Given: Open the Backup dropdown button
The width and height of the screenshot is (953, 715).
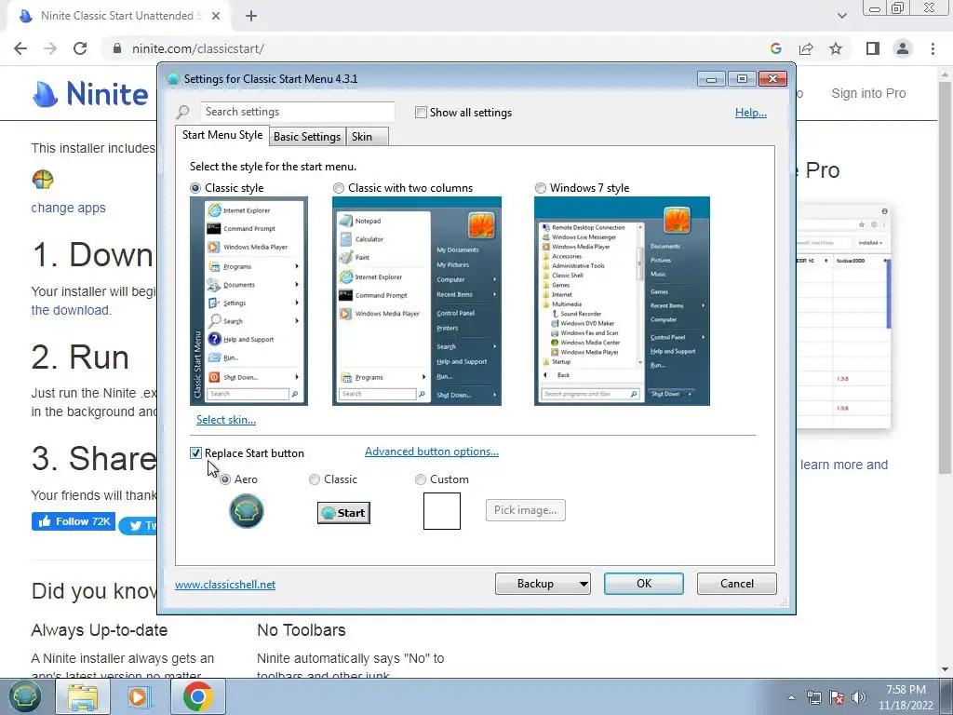Looking at the screenshot, I should pos(543,584).
